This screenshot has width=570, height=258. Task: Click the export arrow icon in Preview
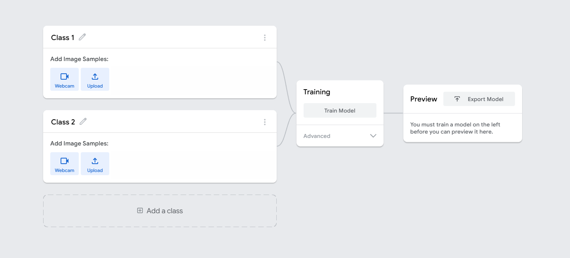(457, 99)
